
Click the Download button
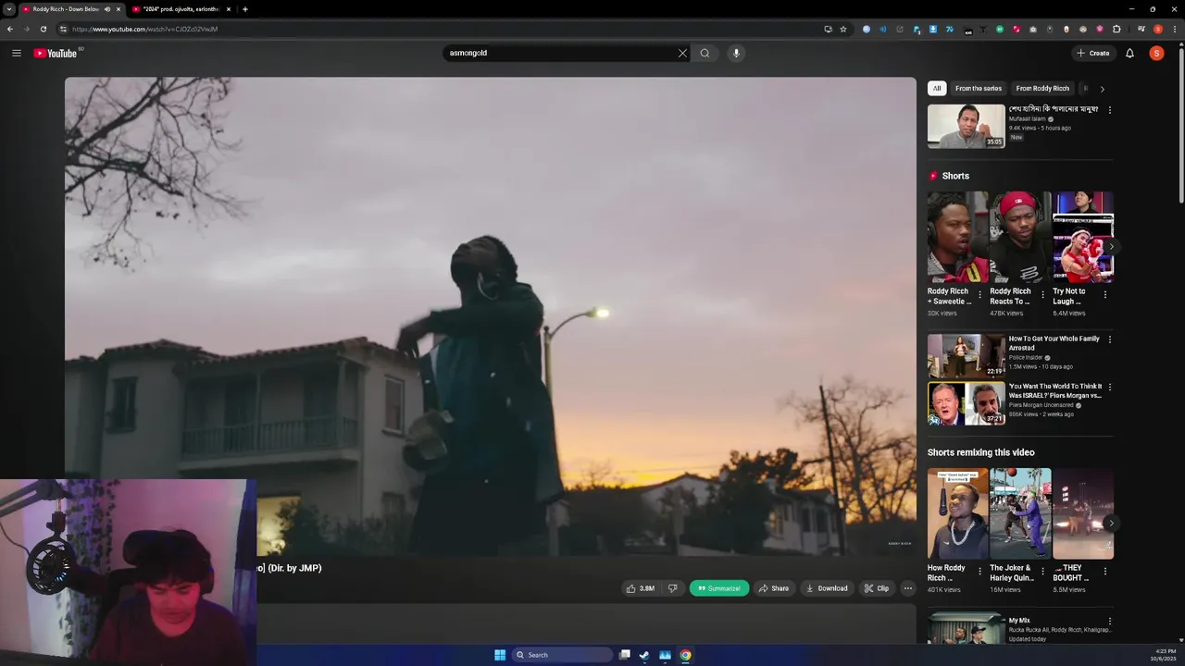[x=827, y=588]
